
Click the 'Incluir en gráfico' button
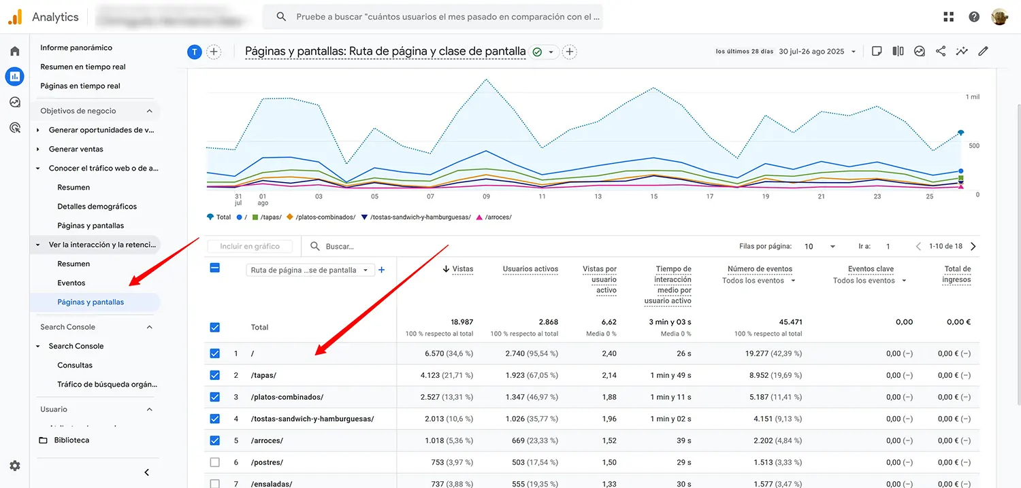250,246
